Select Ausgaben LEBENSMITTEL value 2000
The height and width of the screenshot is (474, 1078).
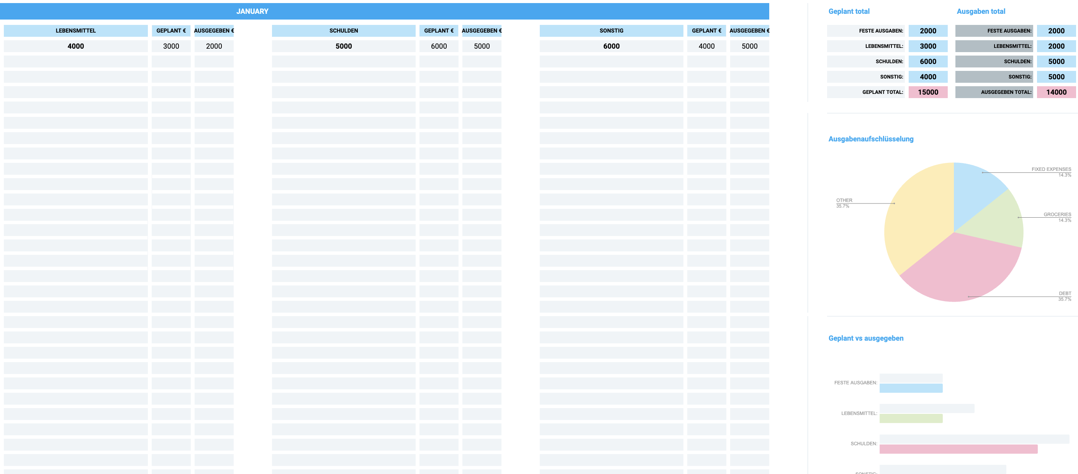coord(1056,46)
